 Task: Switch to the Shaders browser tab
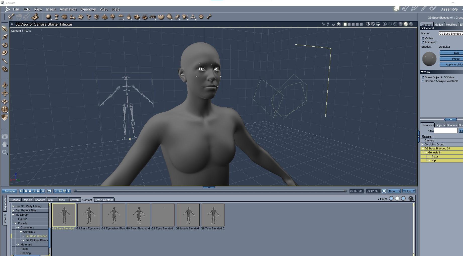click(40, 200)
